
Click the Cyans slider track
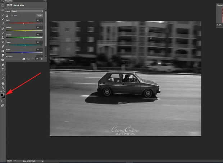pos(24,45)
